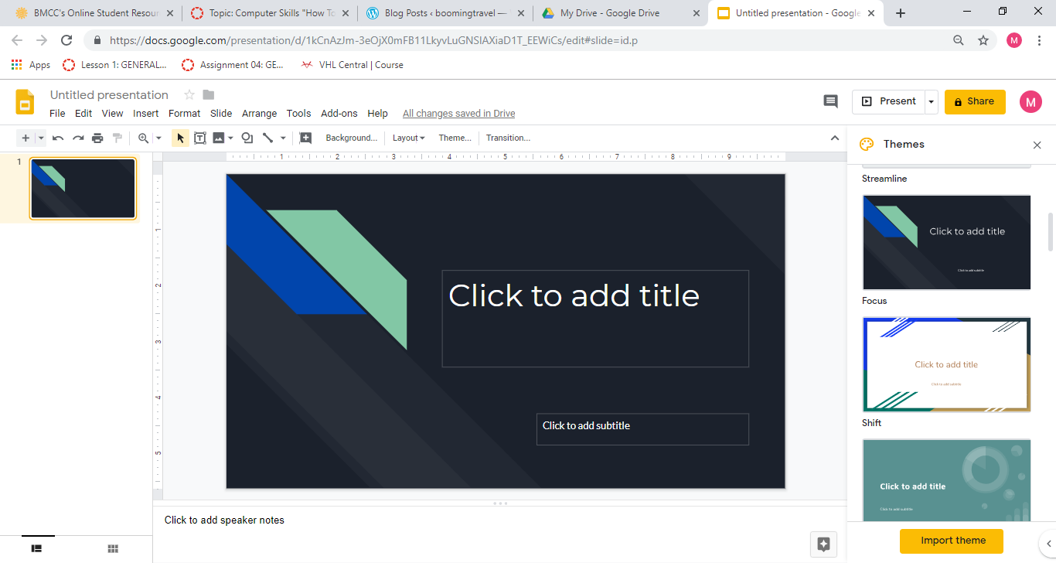Image resolution: width=1056 pixels, height=563 pixels.
Task: Expand the new slide layout dropdown arrow
Action: [x=41, y=138]
